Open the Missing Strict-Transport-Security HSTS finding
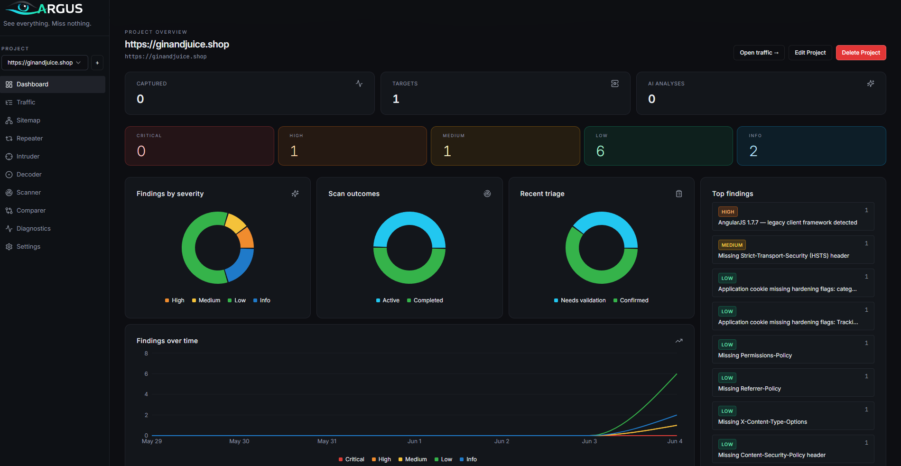 (x=793, y=250)
